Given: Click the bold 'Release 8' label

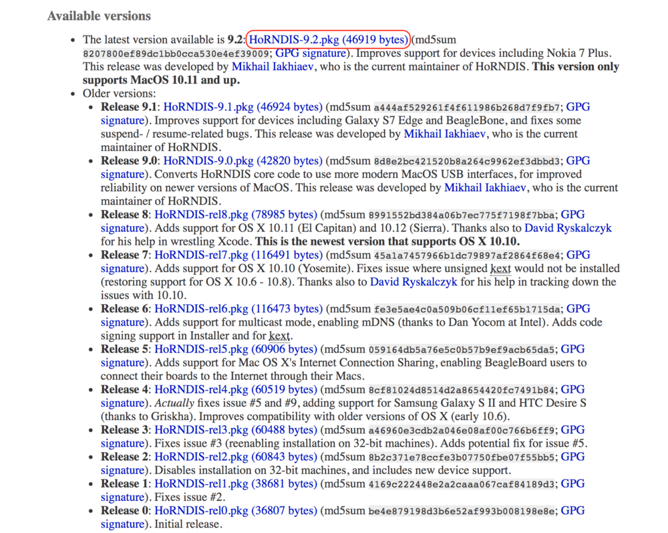Looking at the screenshot, I should coord(124,215).
